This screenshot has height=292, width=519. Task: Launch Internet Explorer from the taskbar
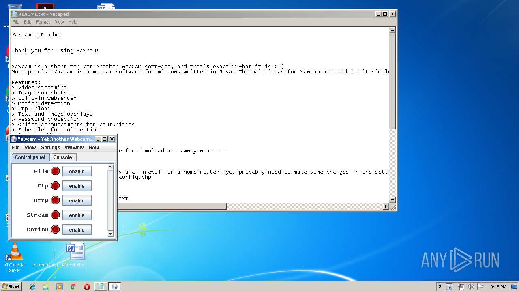(x=32, y=287)
